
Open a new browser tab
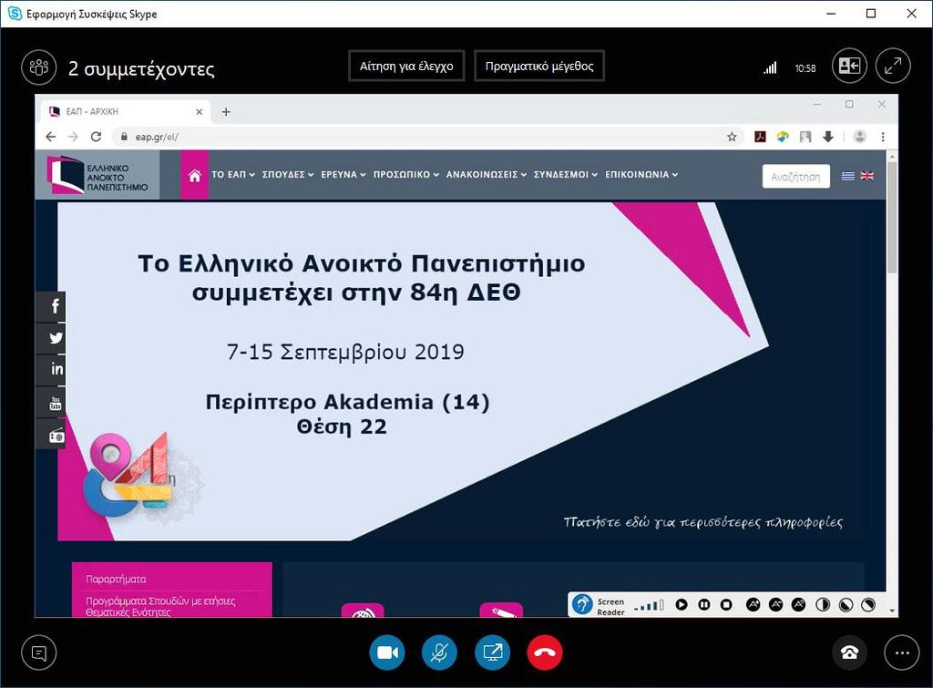226,111
